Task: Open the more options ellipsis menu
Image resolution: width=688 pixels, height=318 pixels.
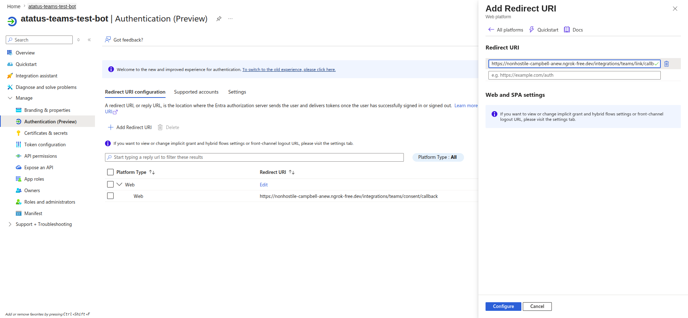Action: click(230, 19)
